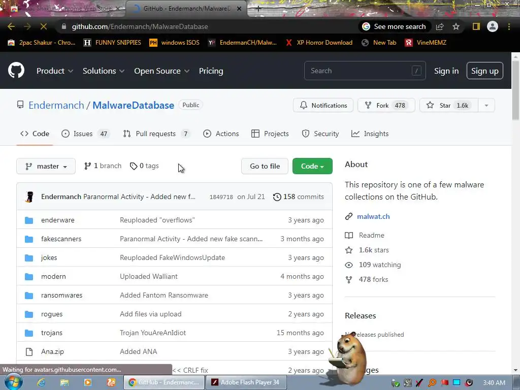This screenshot has width=520, height=390.
Task: Open the ransomwares folder
Action: tap(61, 295)
